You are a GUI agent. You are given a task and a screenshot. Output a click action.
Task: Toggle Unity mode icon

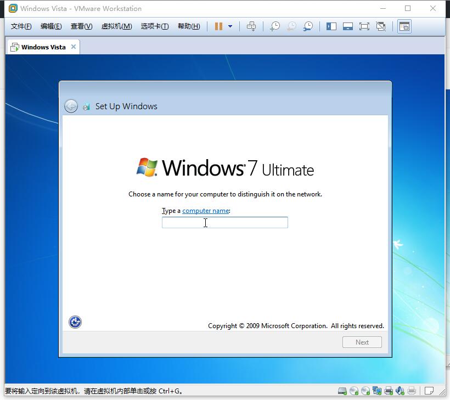[381, 26]
